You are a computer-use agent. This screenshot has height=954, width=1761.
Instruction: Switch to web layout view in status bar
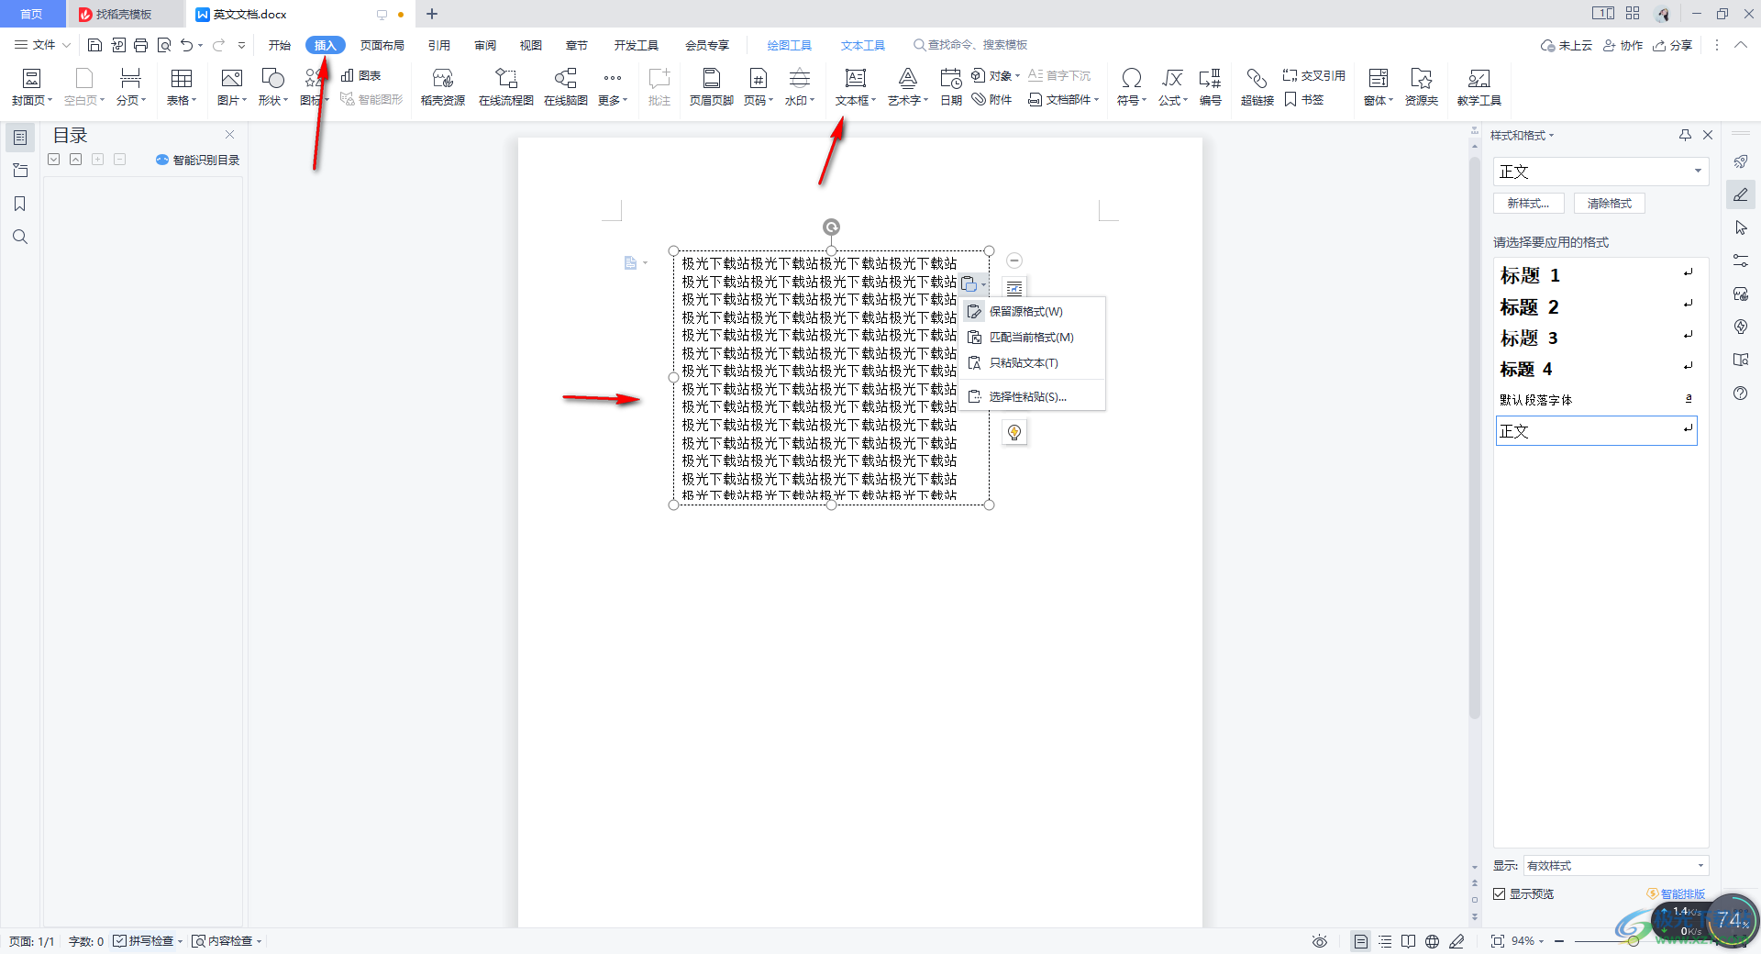click(x=1433, y=941)
